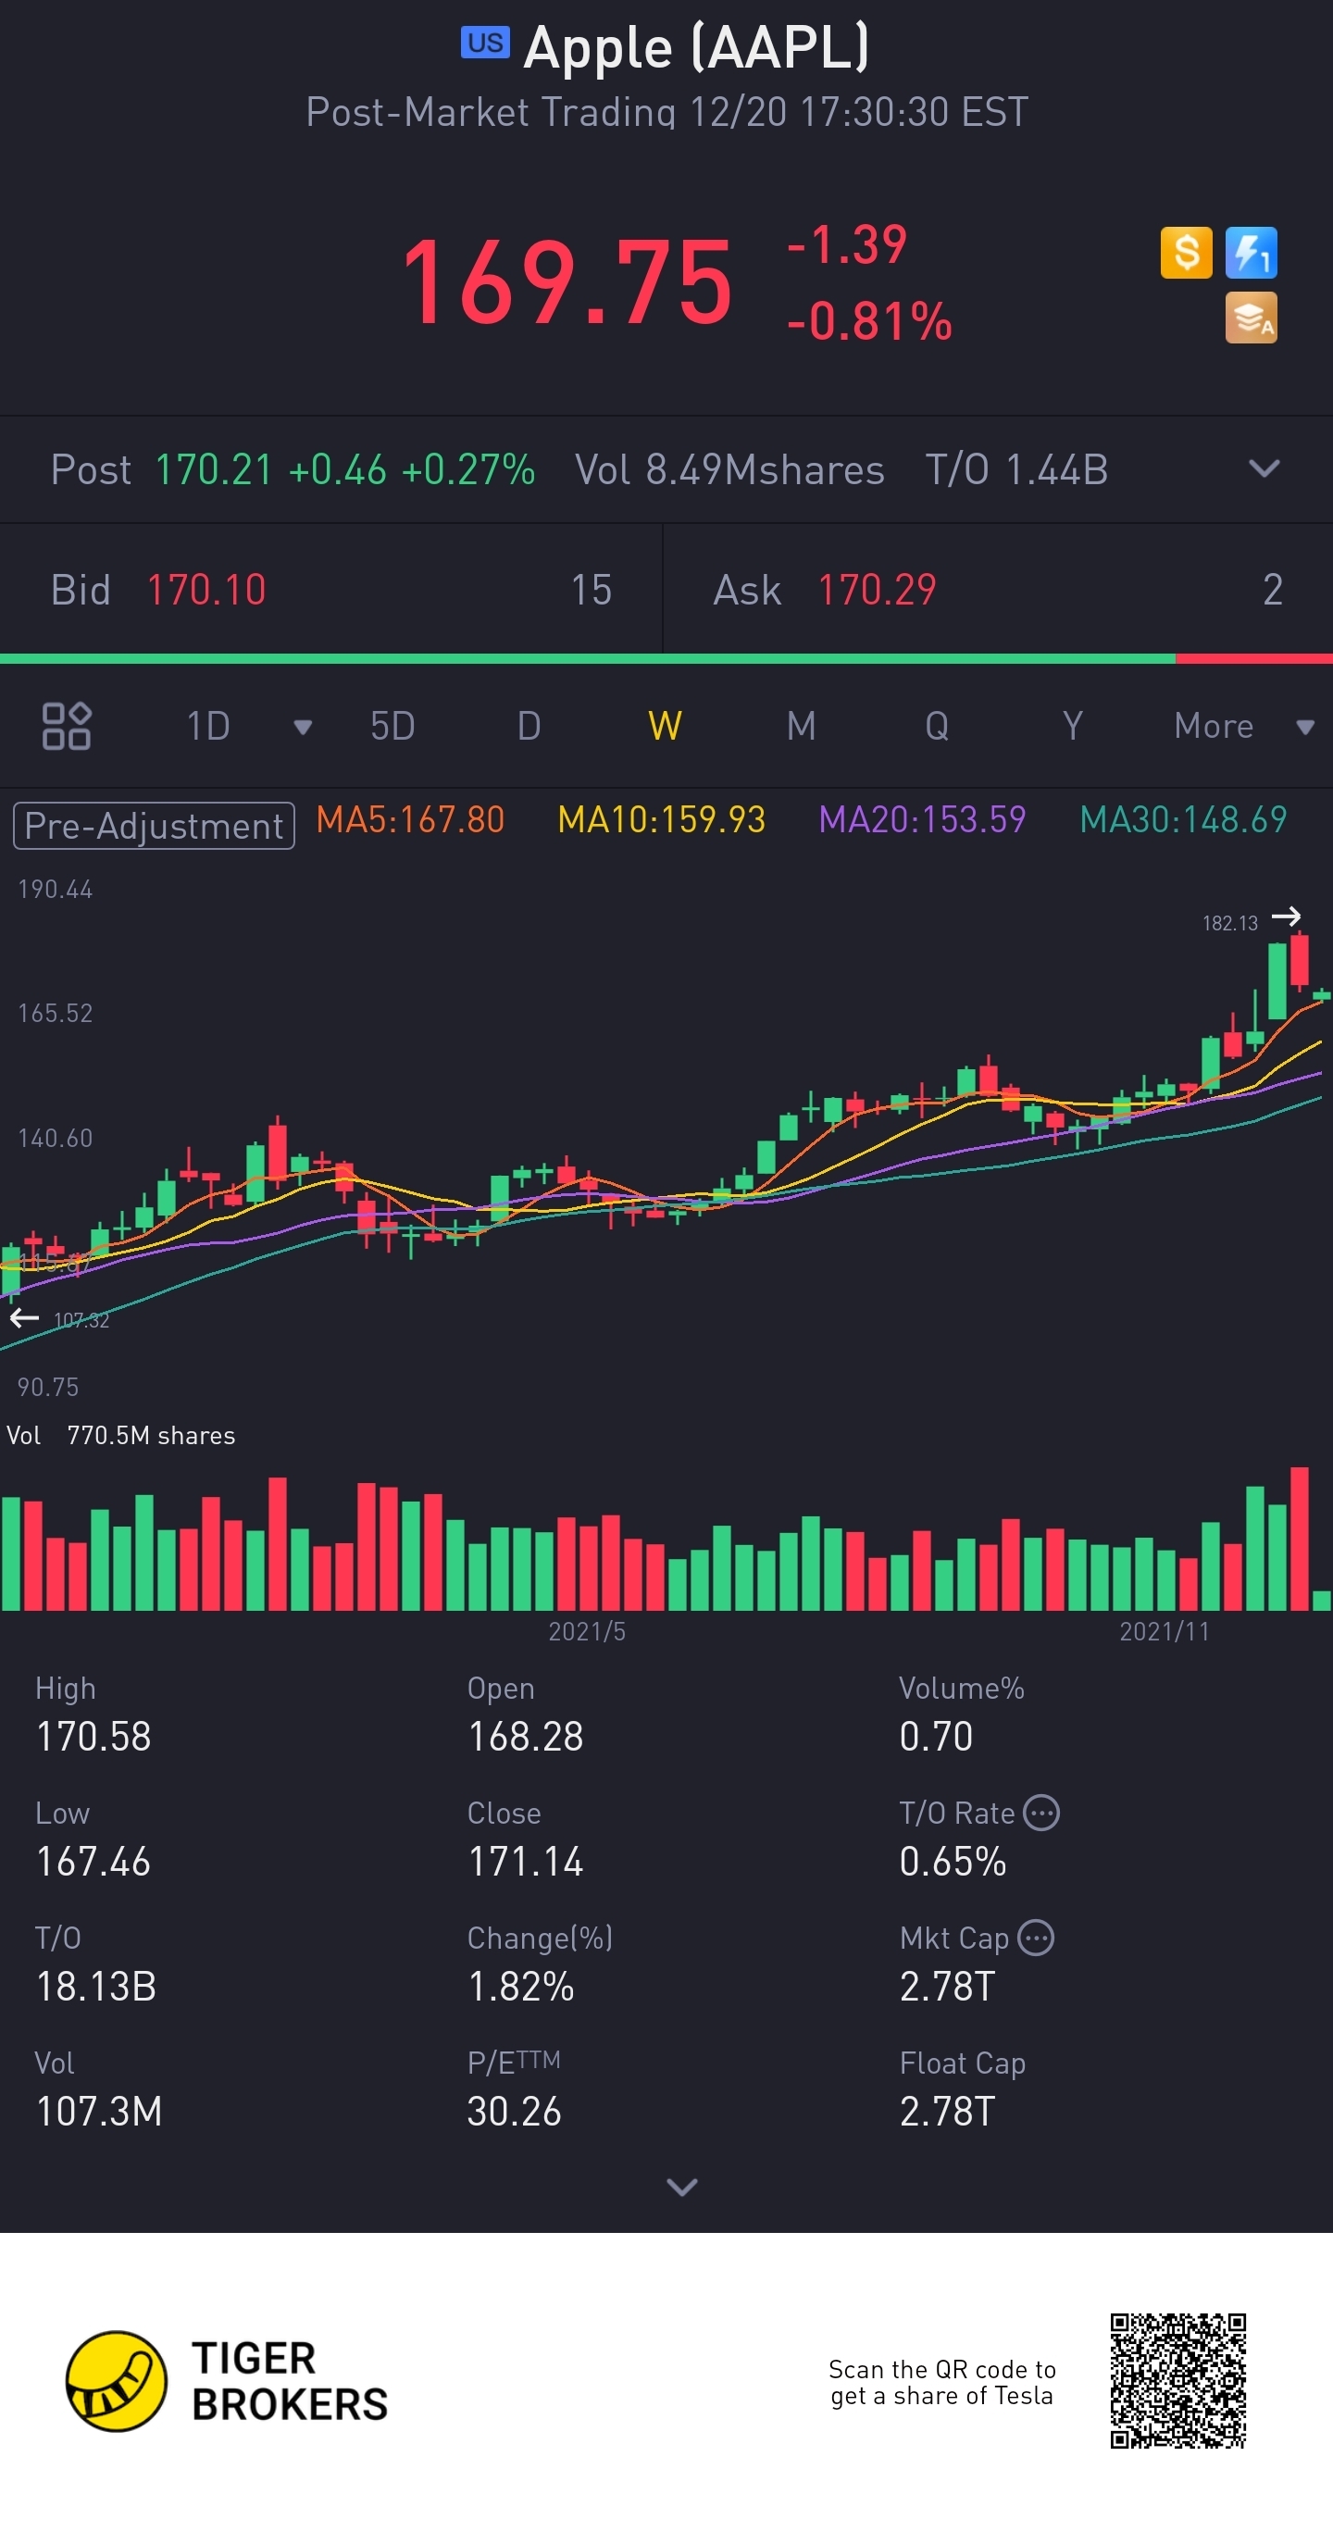Expand more stock stats chevron
Viewport: 1333px width, 2531px height.
(x=681, y=2186)
